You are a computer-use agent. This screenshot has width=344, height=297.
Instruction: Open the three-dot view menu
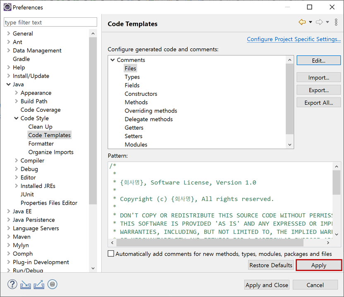coord(336,22)
